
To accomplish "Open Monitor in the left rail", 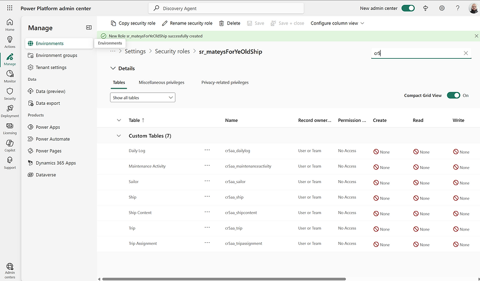I will pos(10,76).
